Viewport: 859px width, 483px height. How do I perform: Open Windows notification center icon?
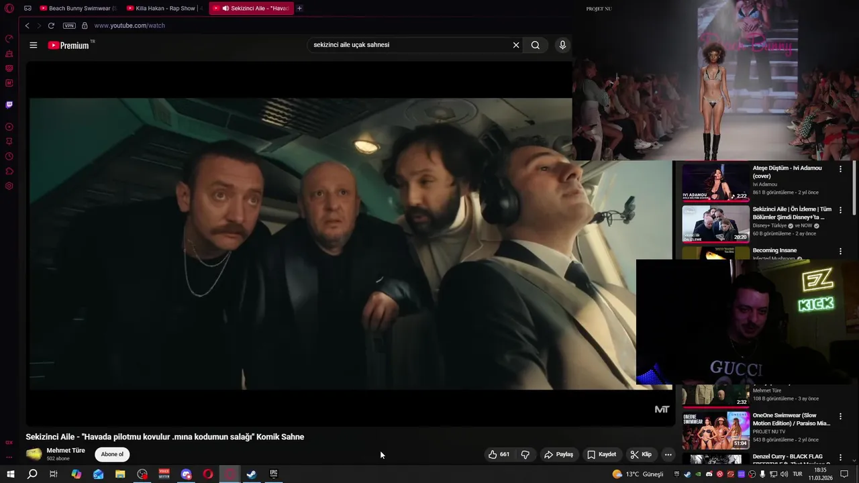[844, 474]
